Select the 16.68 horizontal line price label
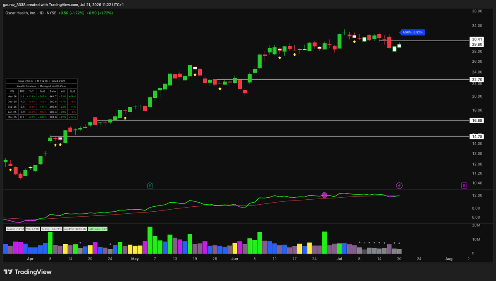The image size is (496, 281). [477, 120]
